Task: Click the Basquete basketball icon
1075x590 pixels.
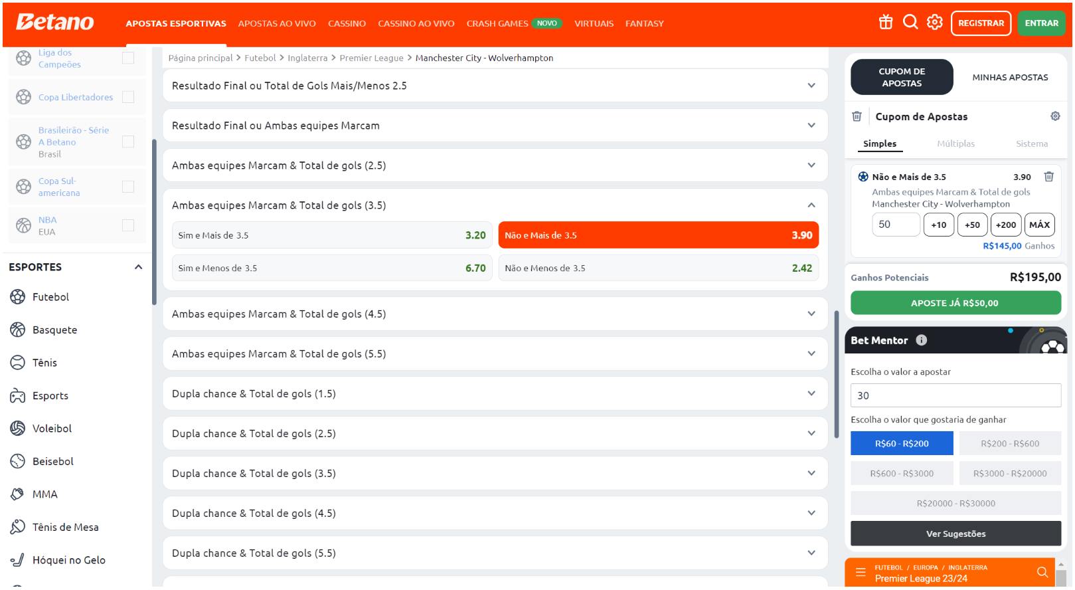Action: [x=18, y=330]
